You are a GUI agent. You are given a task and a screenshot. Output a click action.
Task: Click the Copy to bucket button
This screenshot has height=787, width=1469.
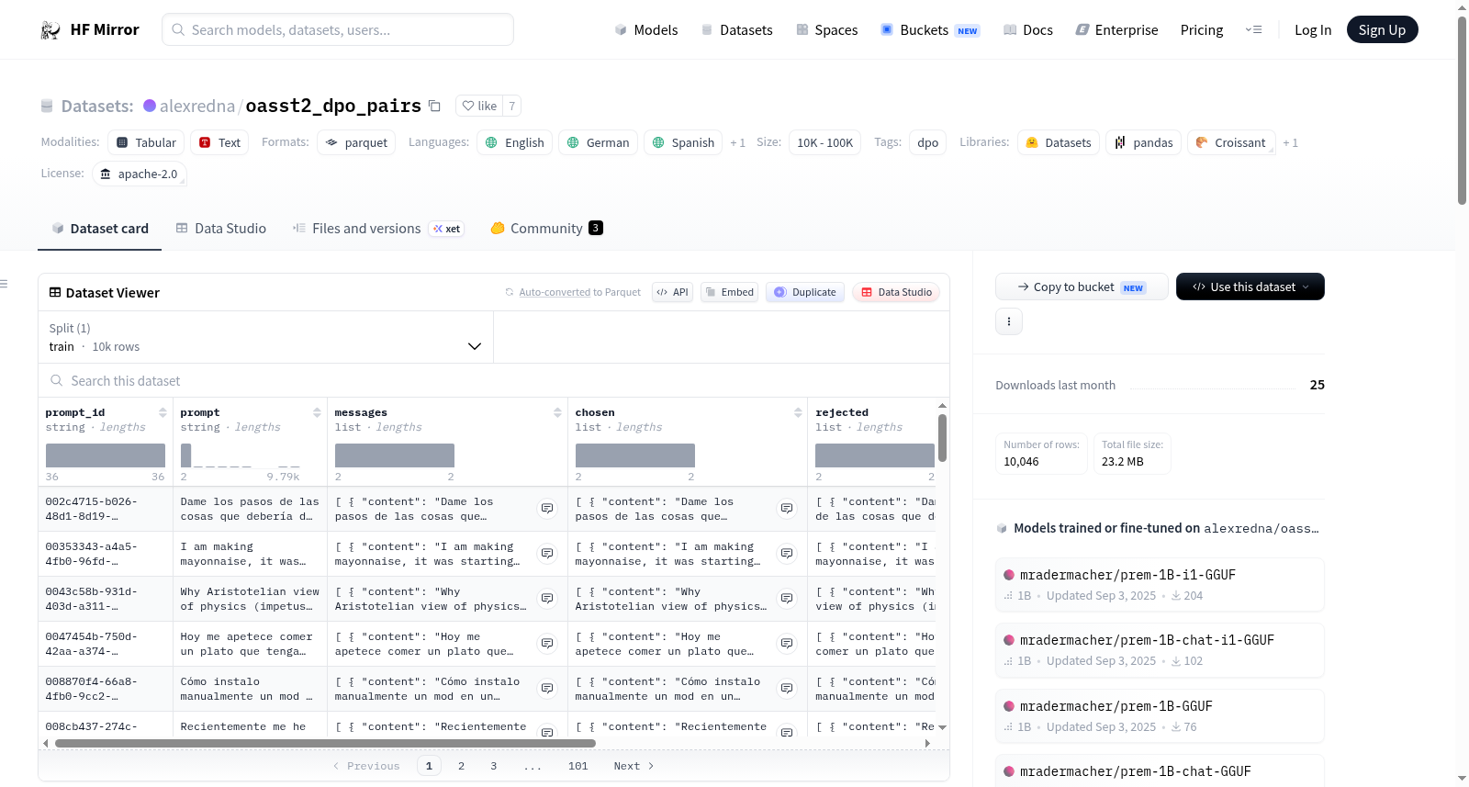tap(1082, 287)
